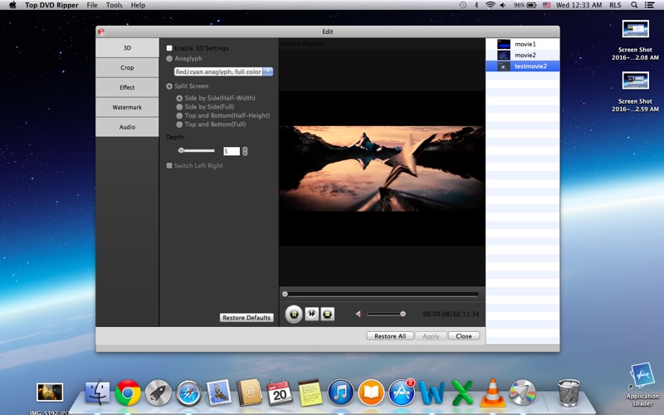
Task: Adjust the volume slider
Action: click(x=386, y=314)
